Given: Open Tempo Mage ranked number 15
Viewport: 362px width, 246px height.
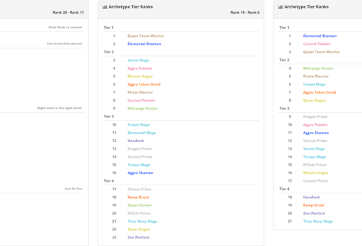Looking at the screenshot, I should coord(139,165).
